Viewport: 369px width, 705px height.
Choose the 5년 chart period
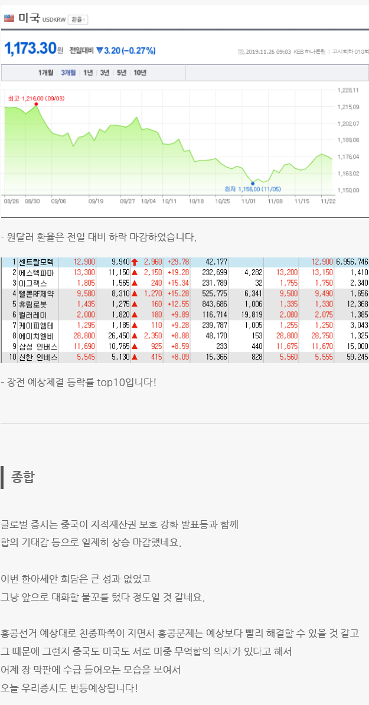[x=121, y=73]
